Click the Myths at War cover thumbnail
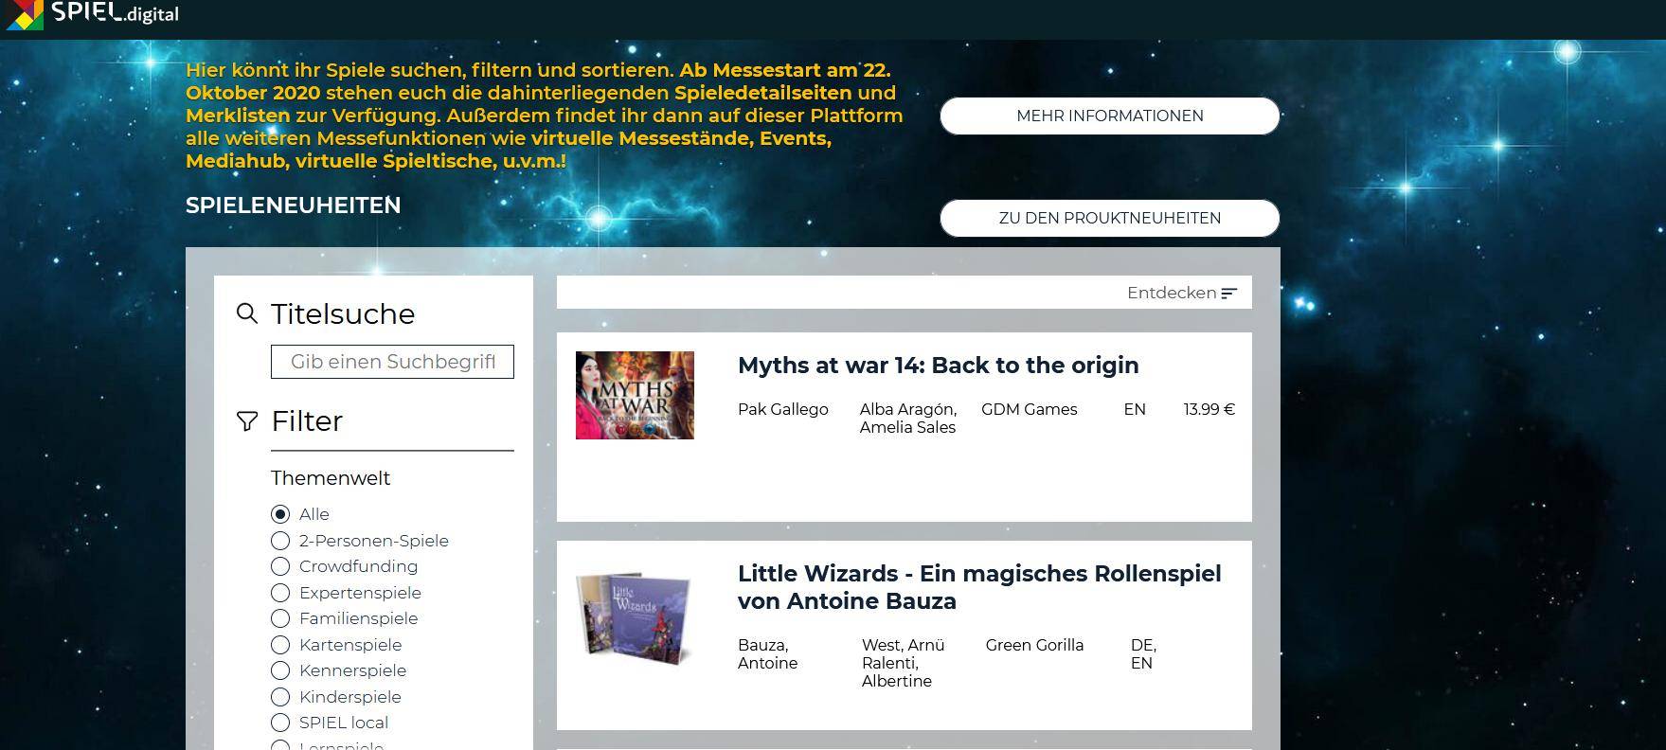This screenshot has height=750, width=1666. pos(635,395)
